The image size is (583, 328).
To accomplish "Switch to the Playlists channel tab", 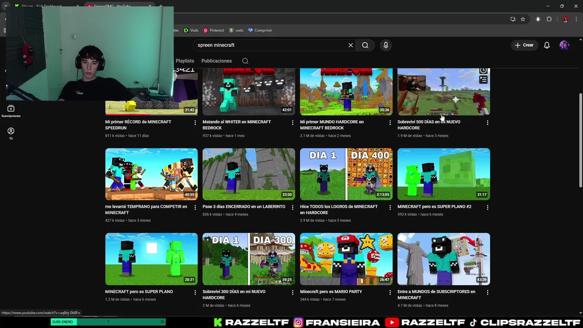I will 185,61.
